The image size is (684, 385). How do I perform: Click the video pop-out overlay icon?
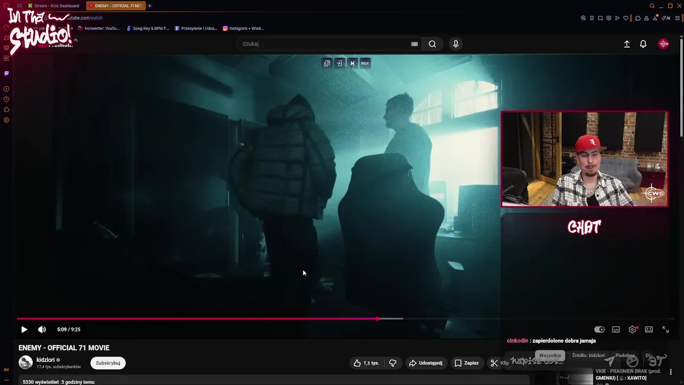pyautogui.click(x=327, y=63)
